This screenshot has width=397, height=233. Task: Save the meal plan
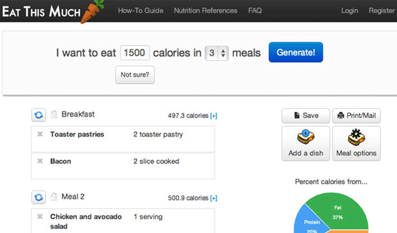306,116
